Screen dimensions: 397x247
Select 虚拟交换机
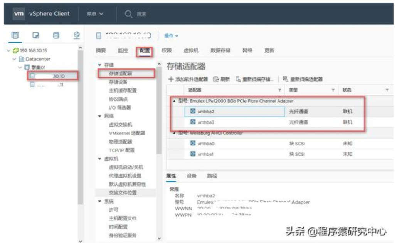coord(121,124)
